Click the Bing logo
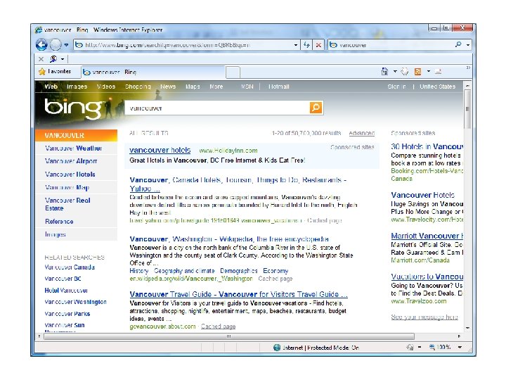The width and height of the screenshot is (506, 380). coord(74,108)
